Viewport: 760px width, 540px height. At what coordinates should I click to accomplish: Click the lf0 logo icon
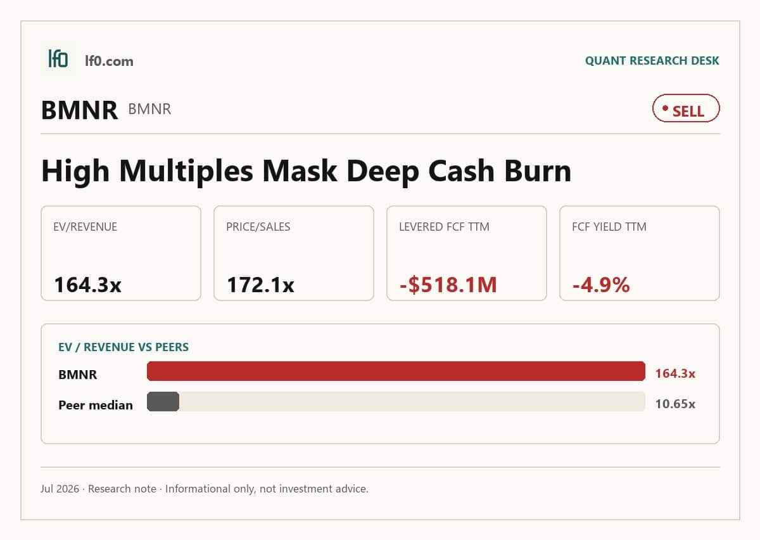[58, 59]
